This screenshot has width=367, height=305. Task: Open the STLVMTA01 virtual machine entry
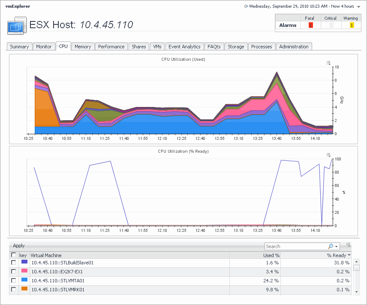(x=59, y=281)
